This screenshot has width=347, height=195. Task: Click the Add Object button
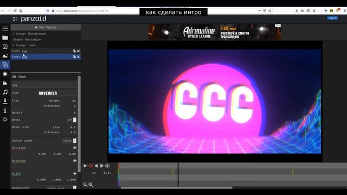pos(46,27)
